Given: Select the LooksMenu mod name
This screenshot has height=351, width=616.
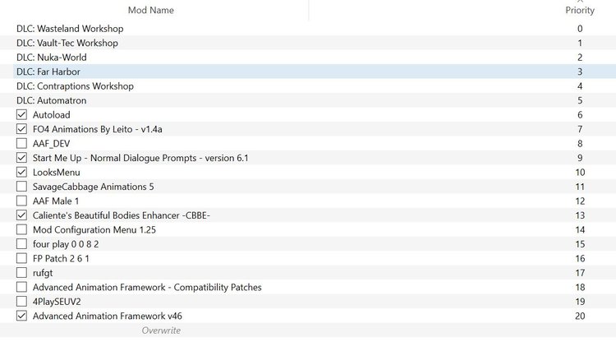Looking at the screenshot, I should [57, 172].
